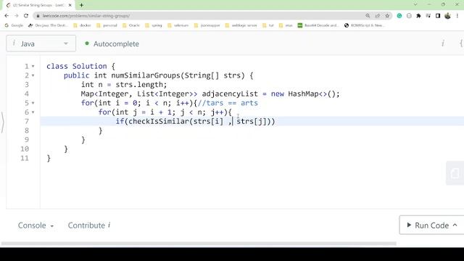This screenshot has width=464, height=261.
Task: Open the media control icon in toolbar
Action: pyautogui.click(x=428, y=16)
